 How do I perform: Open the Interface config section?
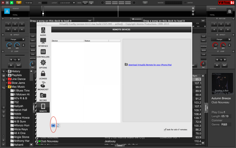coord(43,43)
